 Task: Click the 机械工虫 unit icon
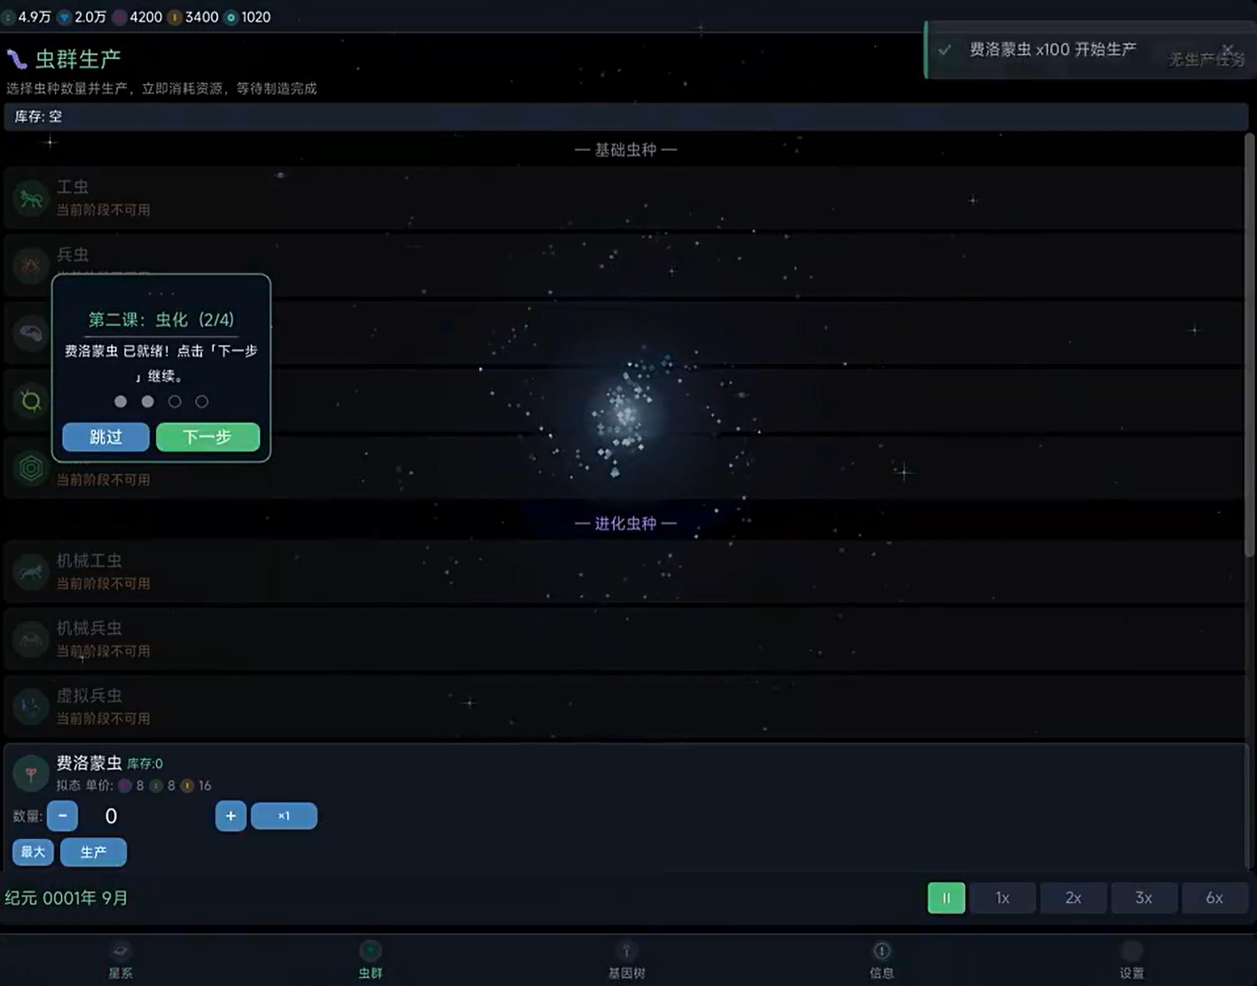(30, 572)
